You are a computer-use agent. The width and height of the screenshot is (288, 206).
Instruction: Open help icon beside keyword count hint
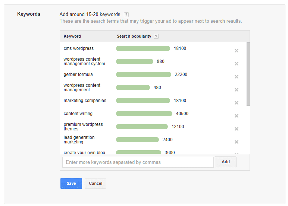pos(126,15)
